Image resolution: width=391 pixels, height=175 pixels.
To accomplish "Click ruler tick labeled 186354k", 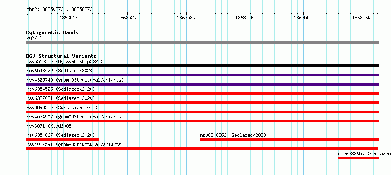I will 245,18.
